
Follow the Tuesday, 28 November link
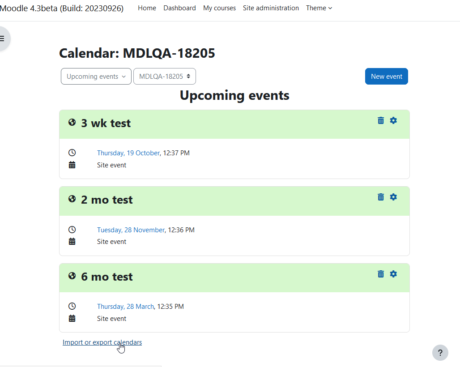[x=131, y=230]
